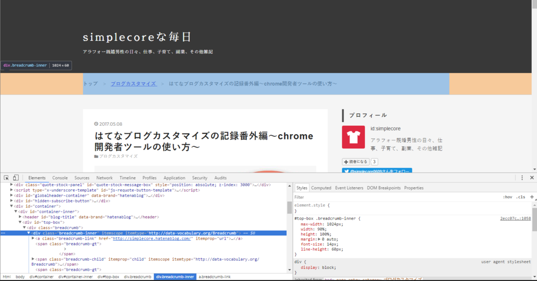
Task: Collapse the top-box div node
Action: coord(20,222)
